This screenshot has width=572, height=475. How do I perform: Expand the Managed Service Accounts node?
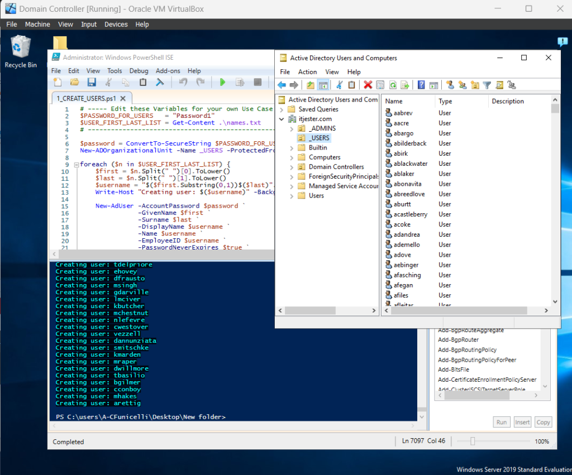point(292,186)
